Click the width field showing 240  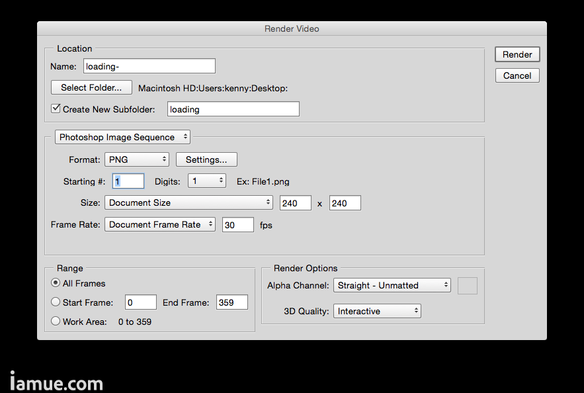pyautogui.click(x=296, y=203)
